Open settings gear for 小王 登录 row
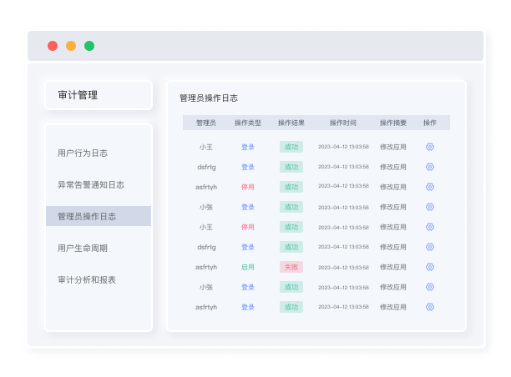 click(x=430, y=147)
